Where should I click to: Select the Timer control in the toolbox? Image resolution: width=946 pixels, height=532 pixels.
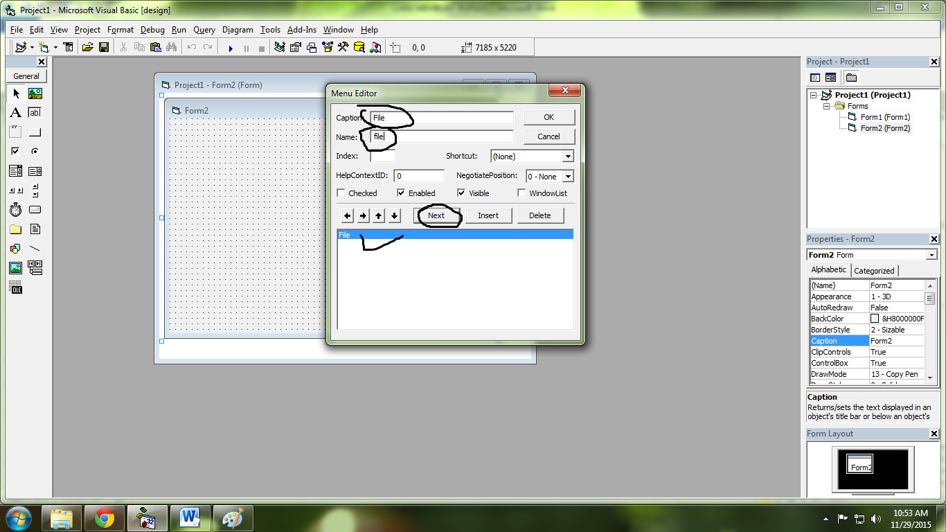pyautogui.click(x=15, y=209)
